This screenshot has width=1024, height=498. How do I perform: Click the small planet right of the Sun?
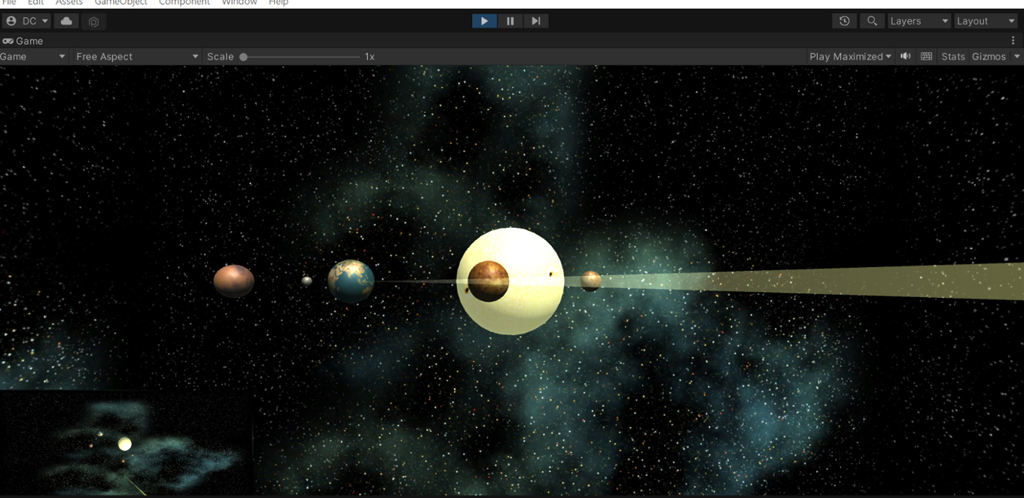590,281
